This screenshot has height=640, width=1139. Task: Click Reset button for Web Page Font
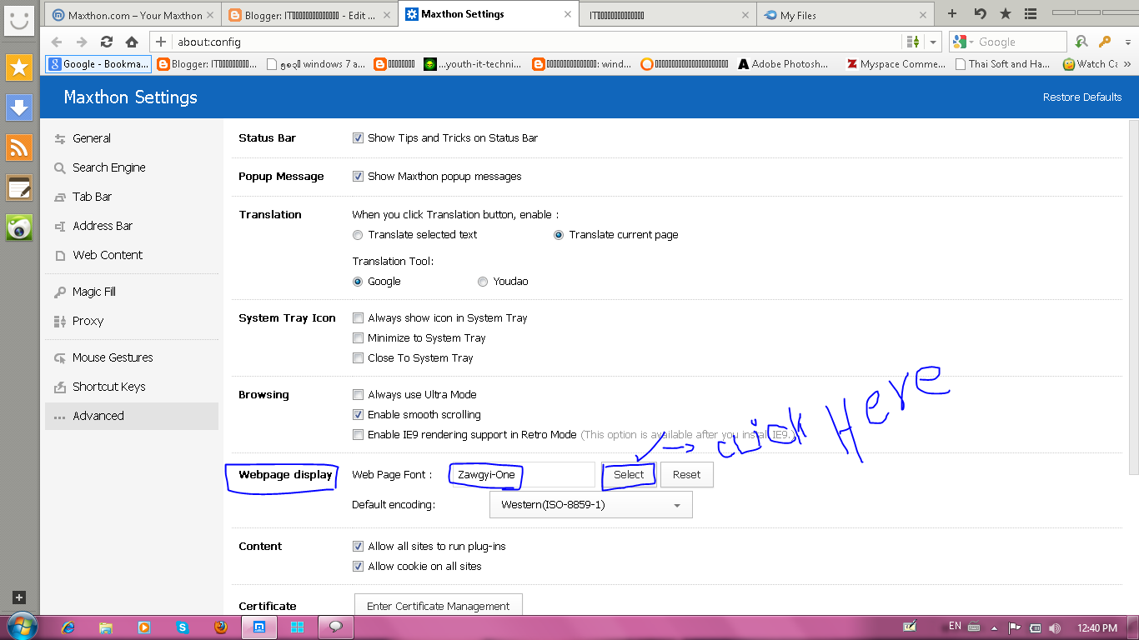coord(686,475)
